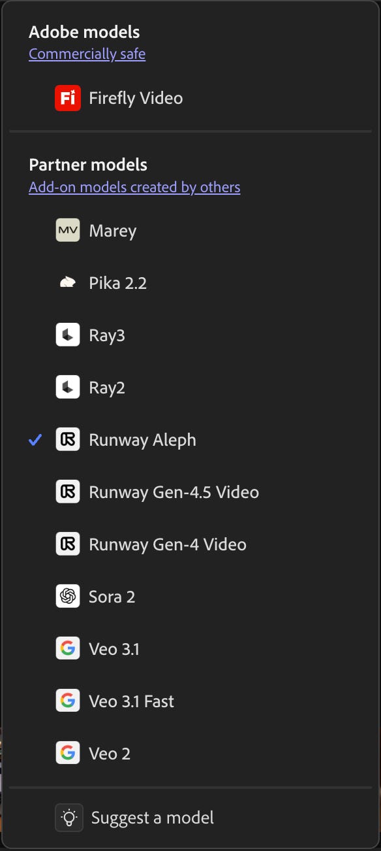This screenshot has width=381, height=851.
Task: Click the Veo 3.1 Google icon
Action: pos(67,648)
